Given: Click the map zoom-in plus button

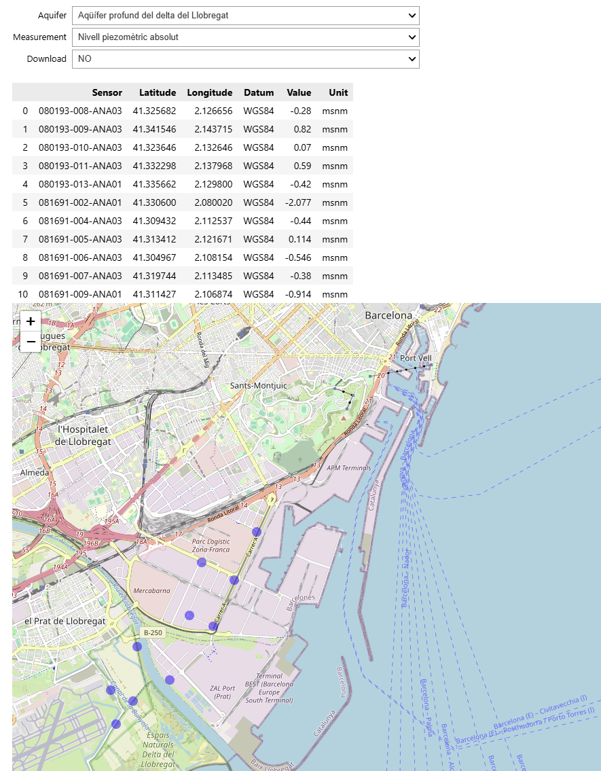Looking at the screenshot, I should (x=30, y=321).
